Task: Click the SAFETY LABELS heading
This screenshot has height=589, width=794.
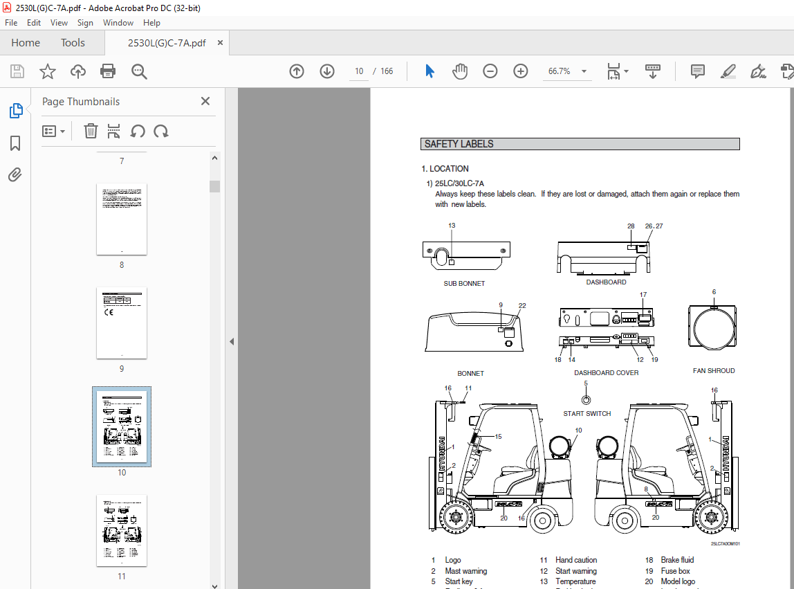Action: click(459, 144)
